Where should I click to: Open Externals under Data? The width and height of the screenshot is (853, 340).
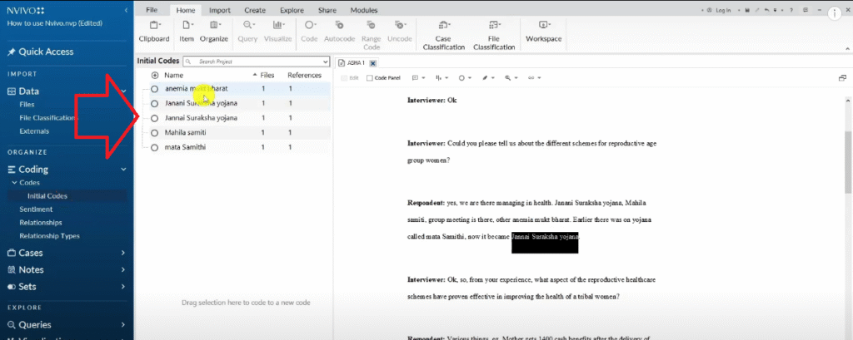pyautogui.click(x=34, y=131)
